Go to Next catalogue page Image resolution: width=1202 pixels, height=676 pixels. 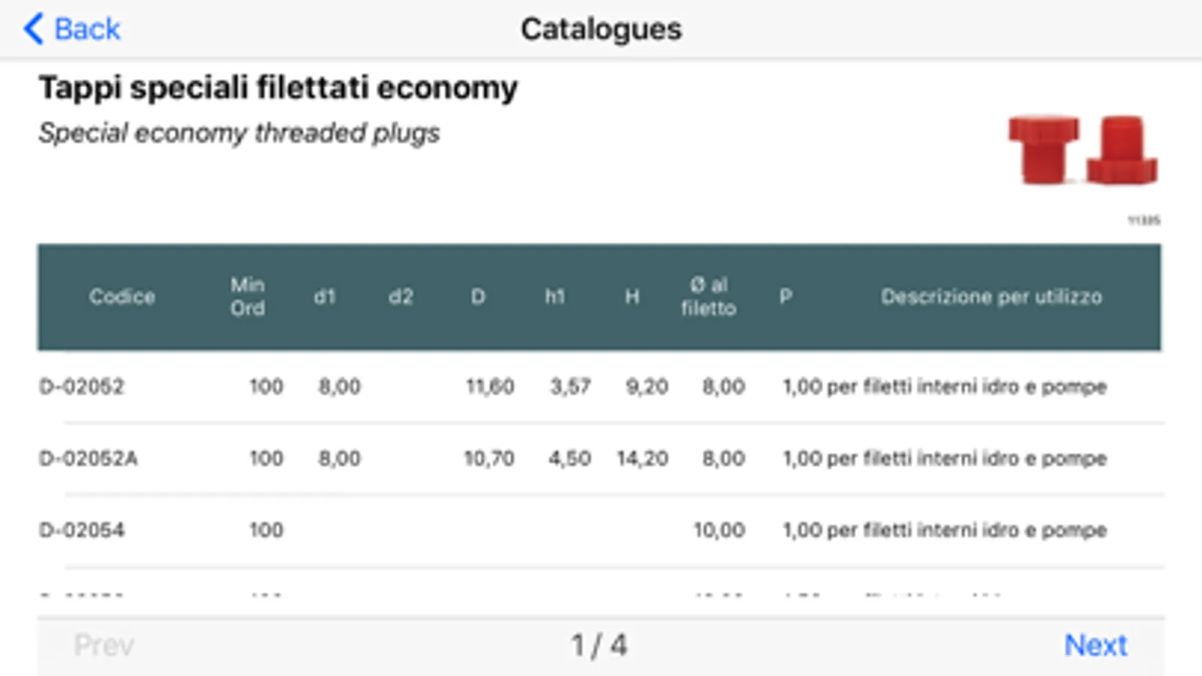1095,645
